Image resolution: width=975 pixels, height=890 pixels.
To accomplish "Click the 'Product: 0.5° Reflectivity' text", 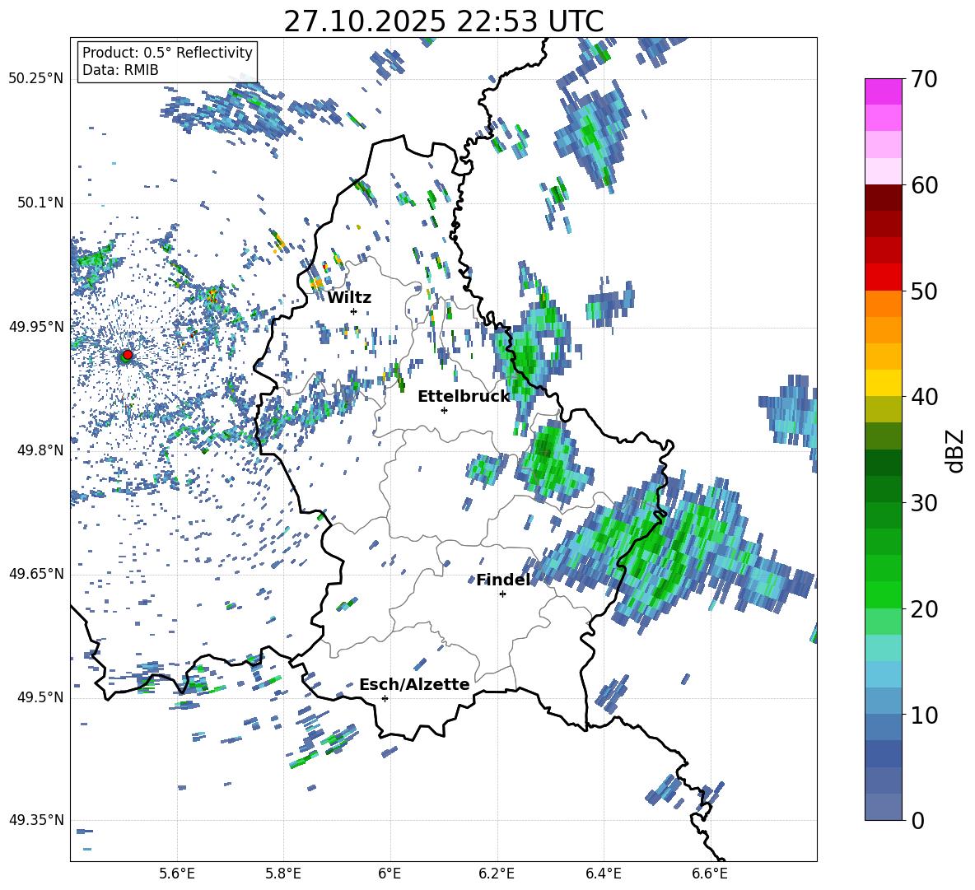I will point(167,53).
